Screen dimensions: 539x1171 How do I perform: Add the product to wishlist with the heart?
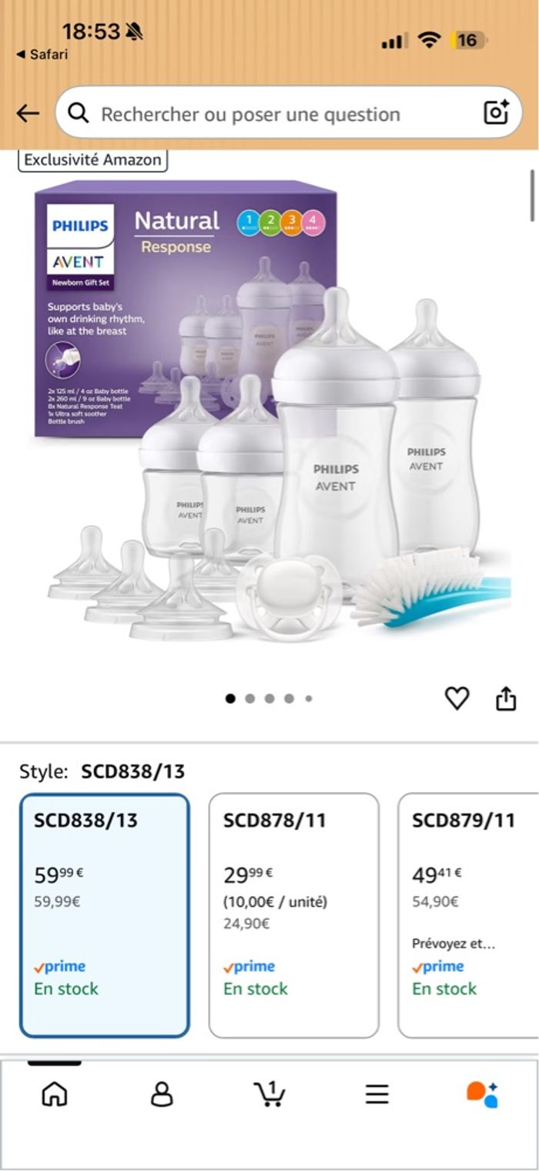coord(457,699)
